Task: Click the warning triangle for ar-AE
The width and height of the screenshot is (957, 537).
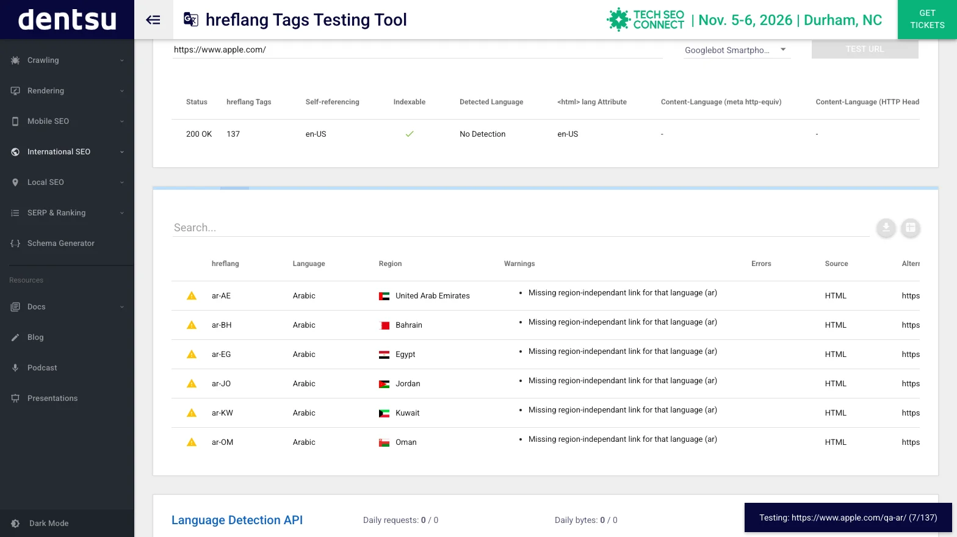Action: (192, 296)
